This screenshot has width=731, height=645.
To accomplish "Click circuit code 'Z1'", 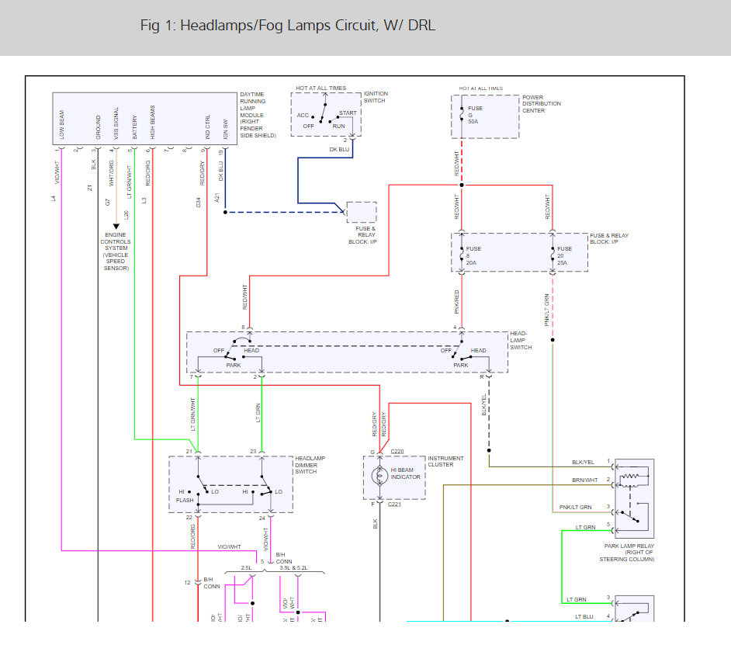I will tap(89, 188).
